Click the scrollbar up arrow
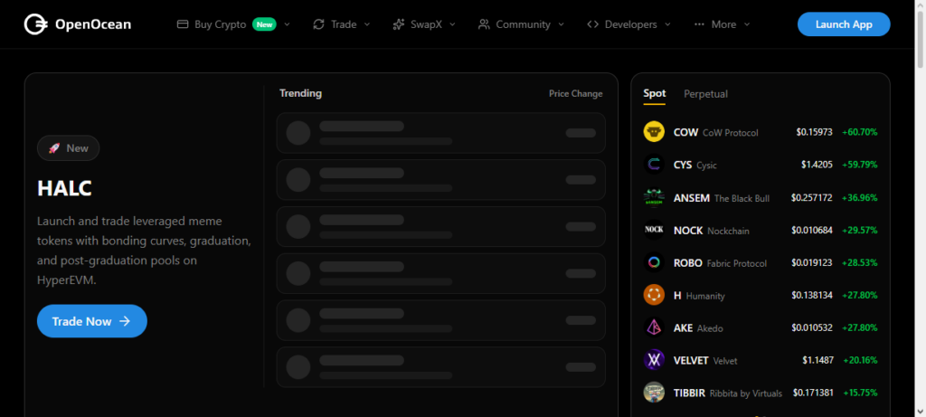This screenshot has height=417, width=926. (x=920, y=5)
